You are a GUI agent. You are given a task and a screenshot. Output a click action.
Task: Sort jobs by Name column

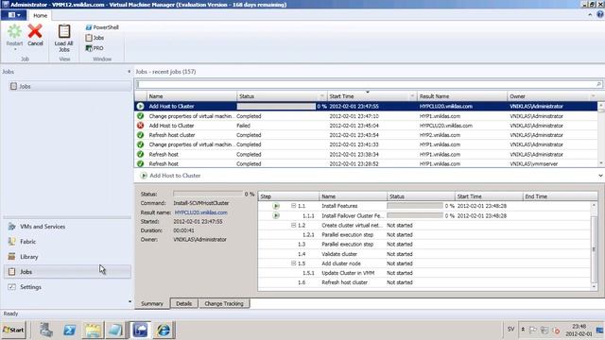[192, 96]
